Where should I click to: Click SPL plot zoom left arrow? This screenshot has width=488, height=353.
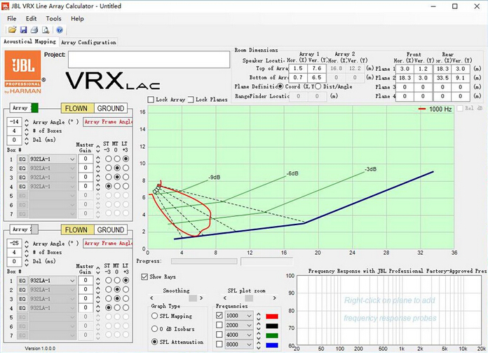point(225,298)
